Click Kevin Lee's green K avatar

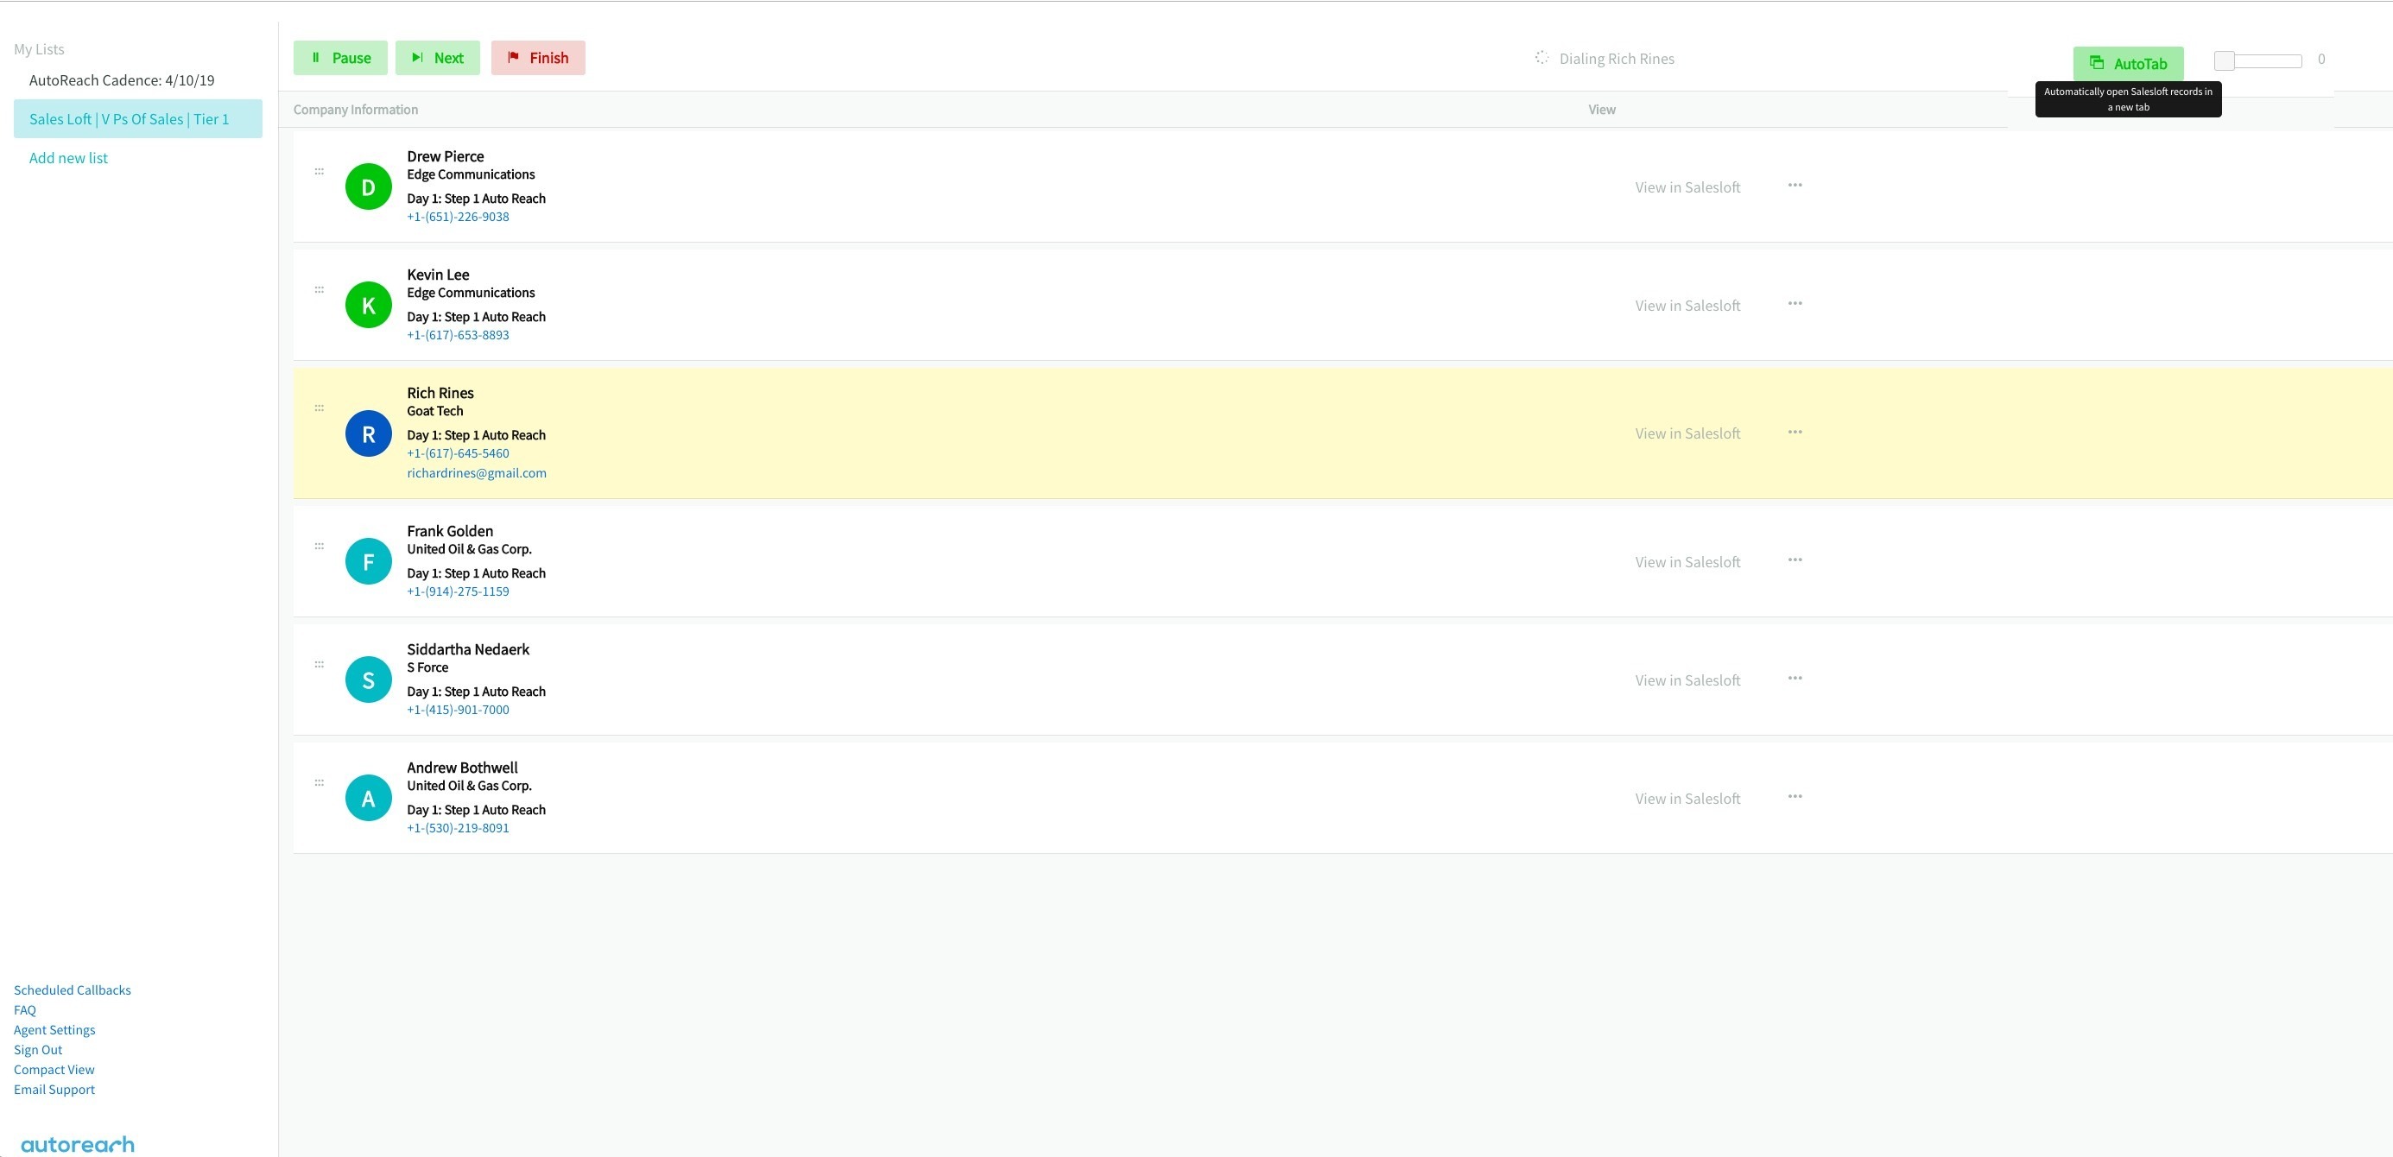tap(368, 305)
